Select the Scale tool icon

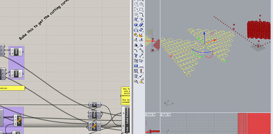[141, 56]
